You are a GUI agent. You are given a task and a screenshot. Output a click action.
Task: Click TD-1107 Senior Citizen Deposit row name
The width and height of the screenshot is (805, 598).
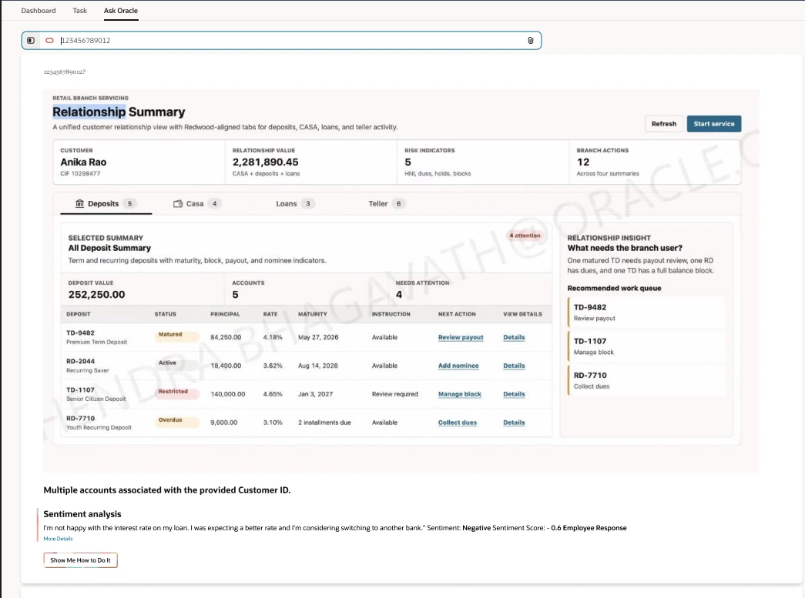click(96, 394)
